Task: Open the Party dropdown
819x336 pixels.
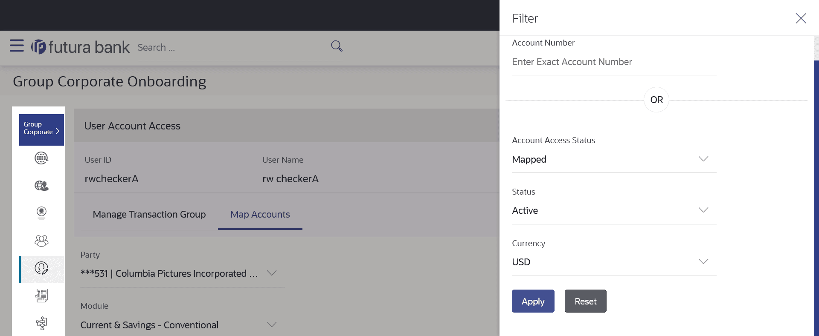Action: (x=272, y=273)
